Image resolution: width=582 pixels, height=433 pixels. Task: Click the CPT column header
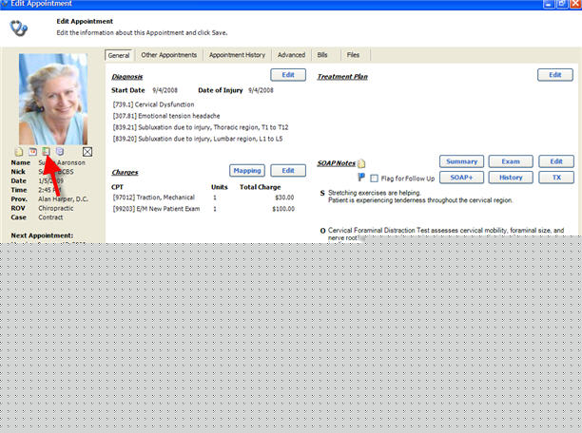(117, 187)
